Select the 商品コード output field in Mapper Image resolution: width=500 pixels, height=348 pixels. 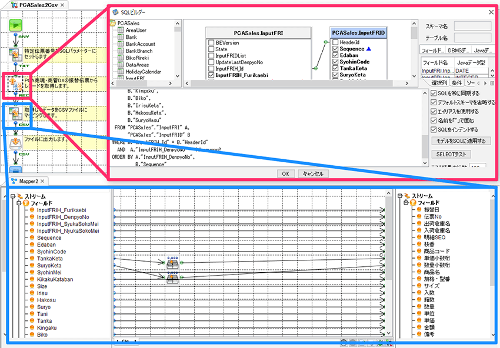point(436,251)
